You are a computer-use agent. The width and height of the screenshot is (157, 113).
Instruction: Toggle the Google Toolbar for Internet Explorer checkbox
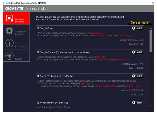click(39, 76)
